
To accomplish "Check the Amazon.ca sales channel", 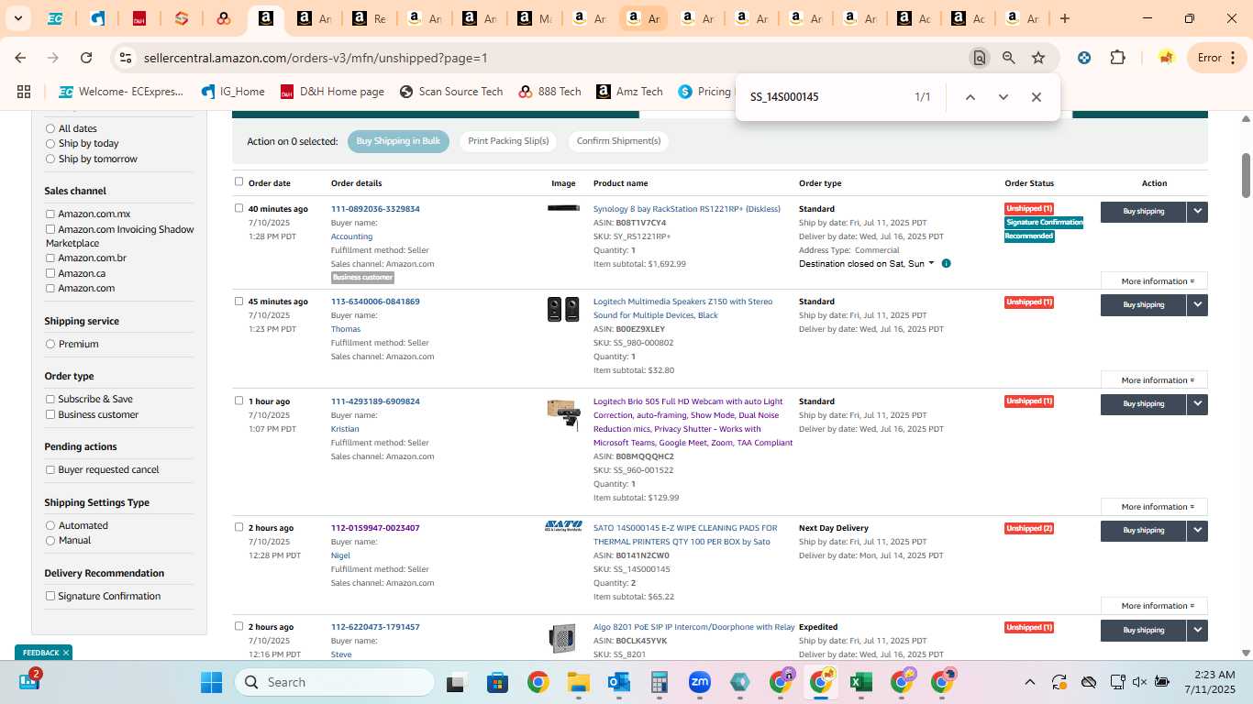I will click(x=50, y=273).
